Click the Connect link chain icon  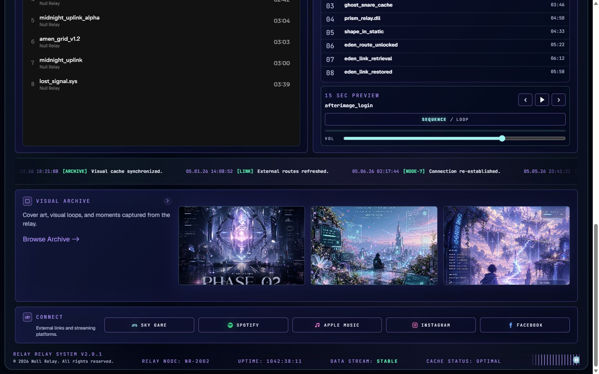(27, 317)
